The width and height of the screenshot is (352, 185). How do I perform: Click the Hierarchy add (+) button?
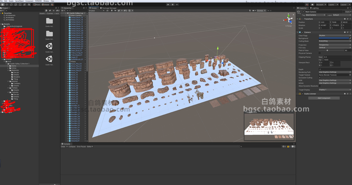click(62, 10)
